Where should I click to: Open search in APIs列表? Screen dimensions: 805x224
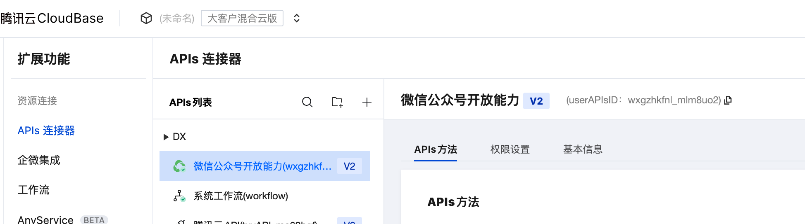click(307, 102)
